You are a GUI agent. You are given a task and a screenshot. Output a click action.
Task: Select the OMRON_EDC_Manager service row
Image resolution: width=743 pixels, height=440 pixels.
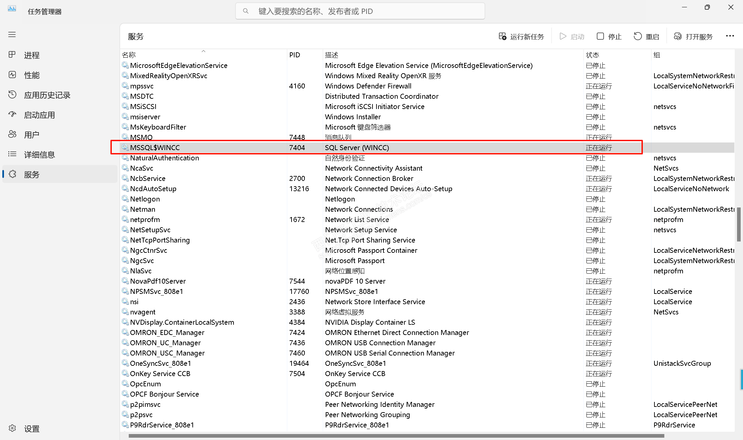click(x=167, y=332)
